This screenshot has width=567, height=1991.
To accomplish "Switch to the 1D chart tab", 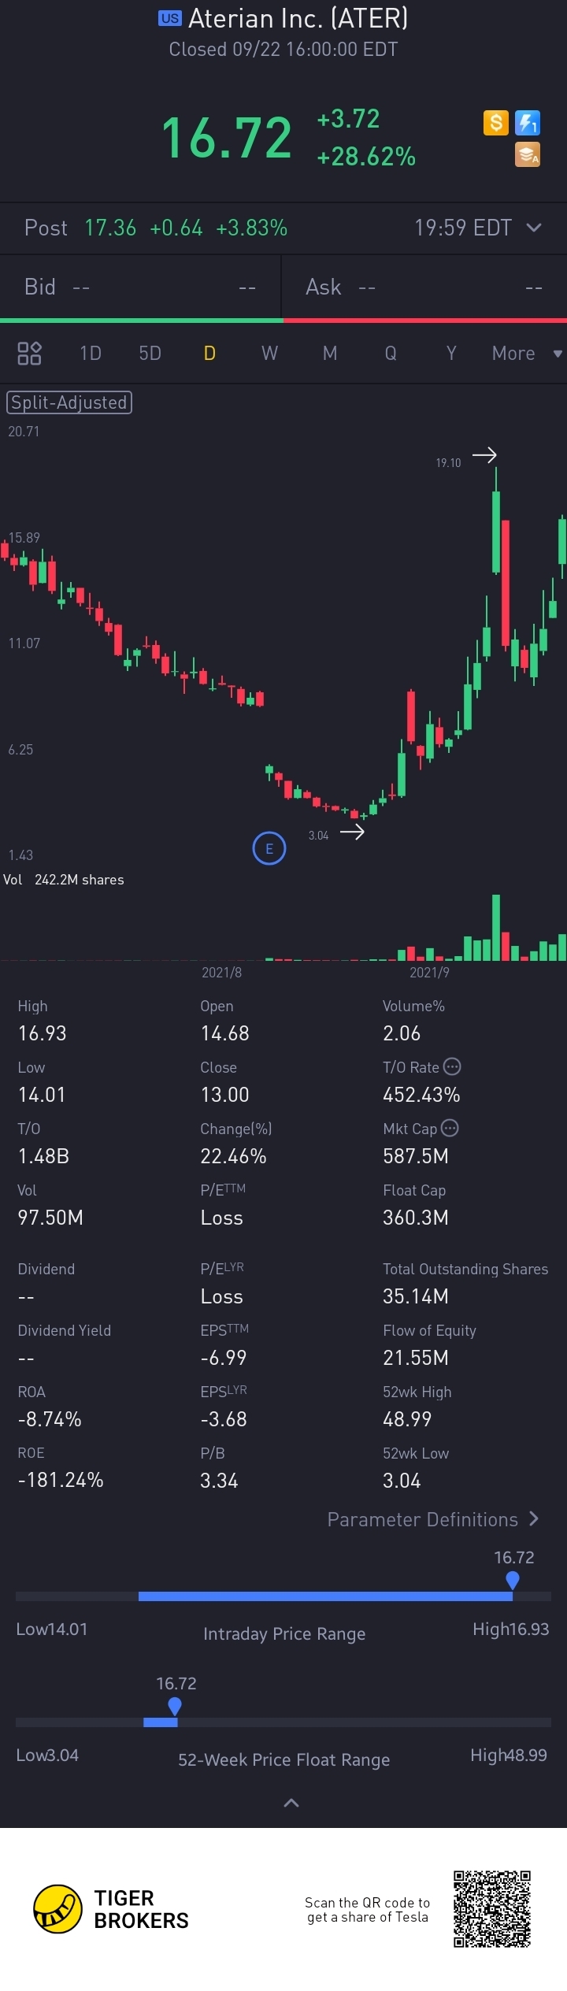I will [x=91, y=354].
